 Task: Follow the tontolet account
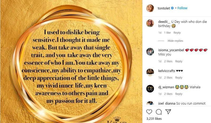pyautogui.click(x=182, y=8)
